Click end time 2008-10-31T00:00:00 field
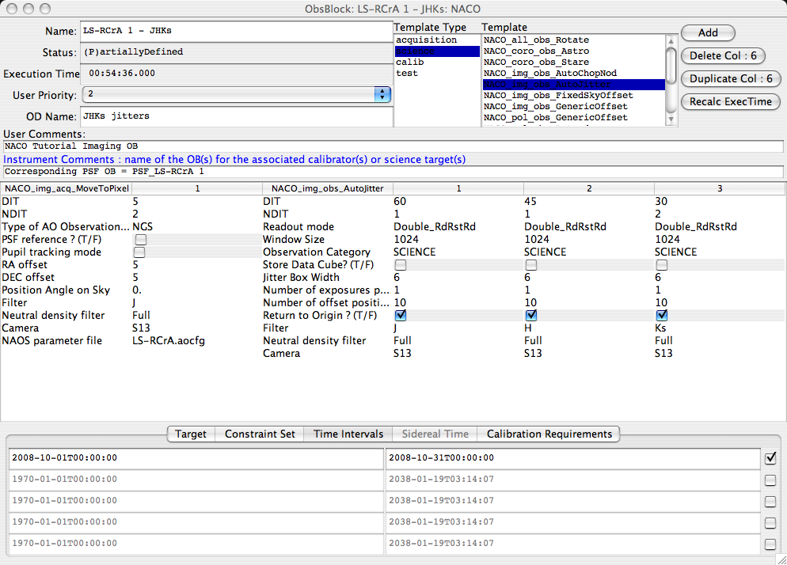The width and height of the screenshot is (787, 565). (x=572, y=458)
